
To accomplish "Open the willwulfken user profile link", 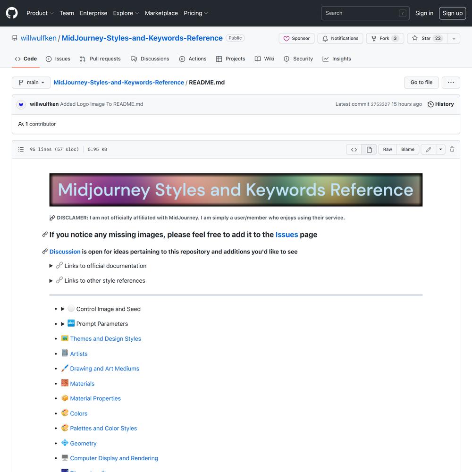I will [x=39, y=38].
